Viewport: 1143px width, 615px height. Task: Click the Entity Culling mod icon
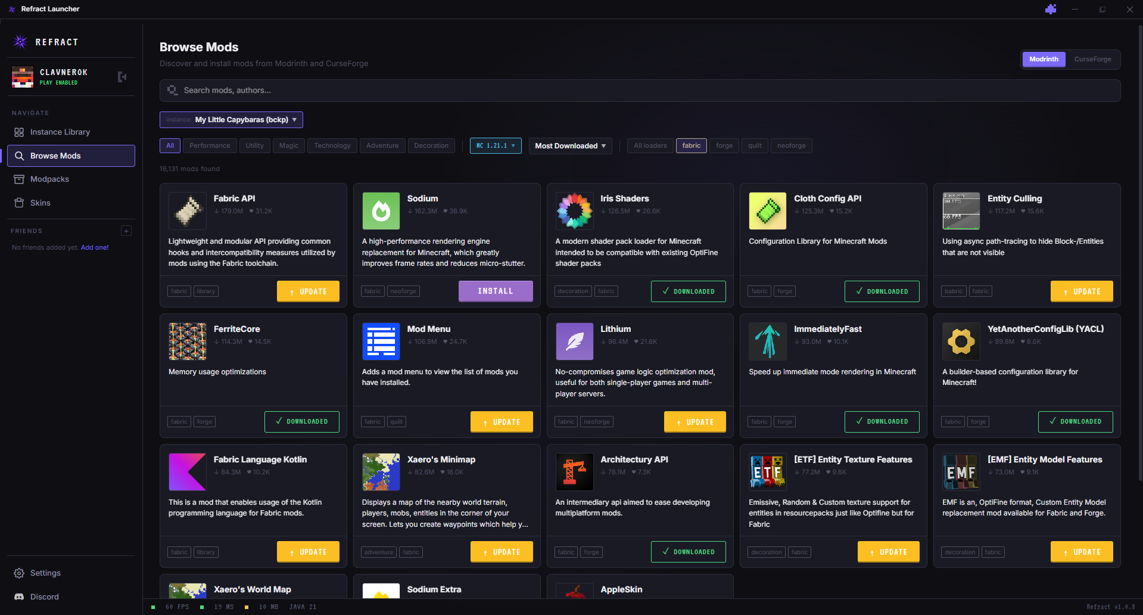[961, 211]
